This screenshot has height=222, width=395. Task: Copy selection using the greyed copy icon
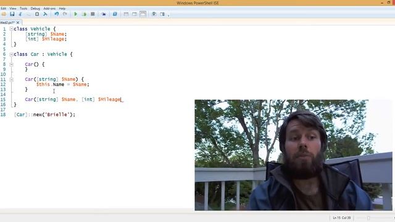click(28, 14)
